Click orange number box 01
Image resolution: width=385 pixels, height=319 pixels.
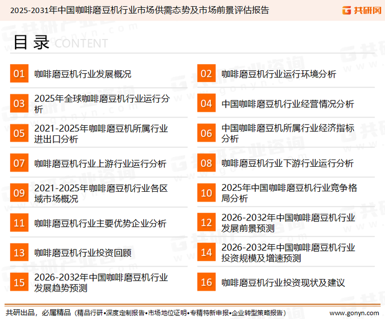pyautogui.click(x=19, y=73)
